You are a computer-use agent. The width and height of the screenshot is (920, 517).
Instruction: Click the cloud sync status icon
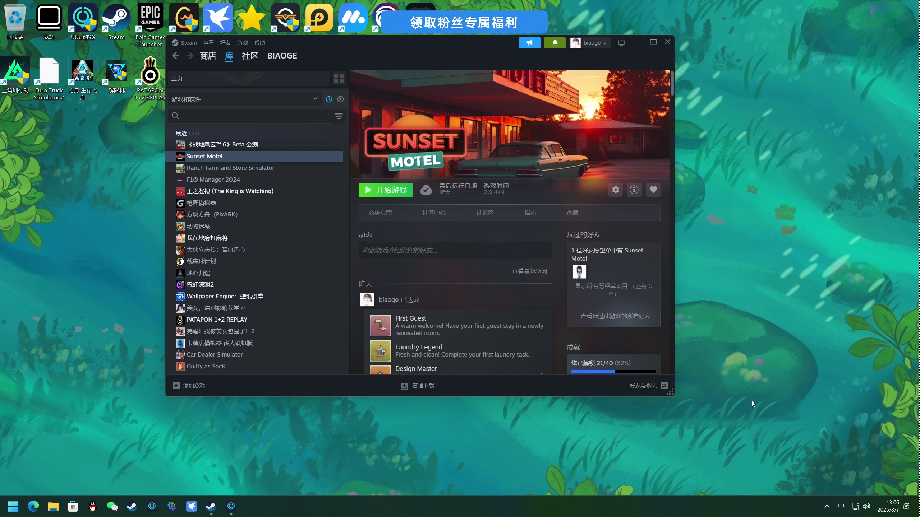[426, 190]
